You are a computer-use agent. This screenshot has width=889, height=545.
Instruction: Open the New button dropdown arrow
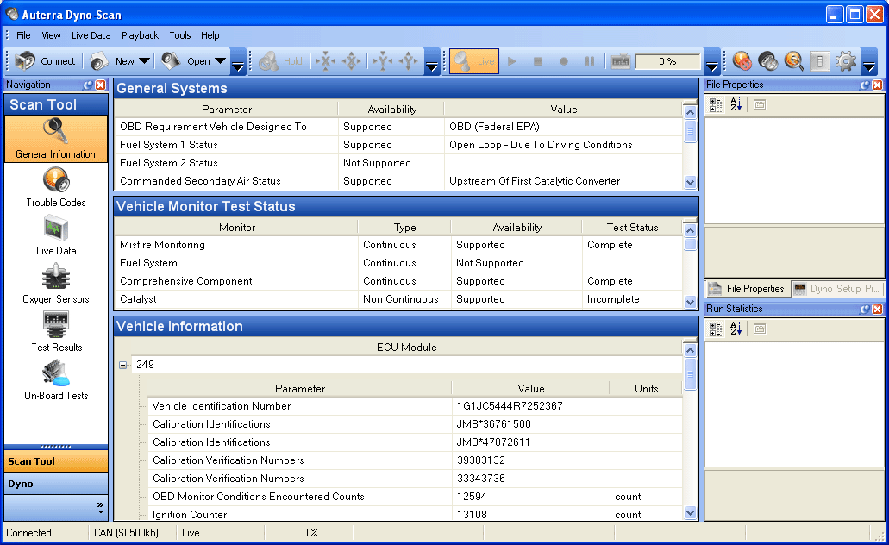[x=144, y=61]
